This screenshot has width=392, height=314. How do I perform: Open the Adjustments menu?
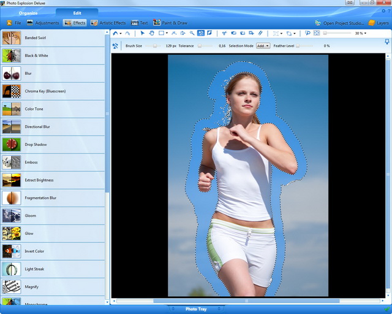[43, 23]
